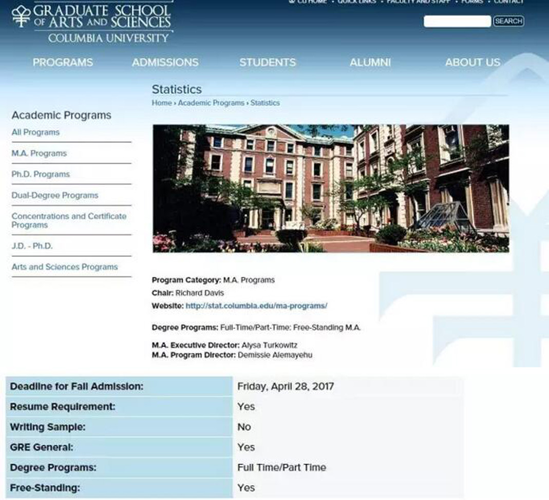Open Ph.D. Programs in the sidebar
The image size is (549, 500).
41,175
